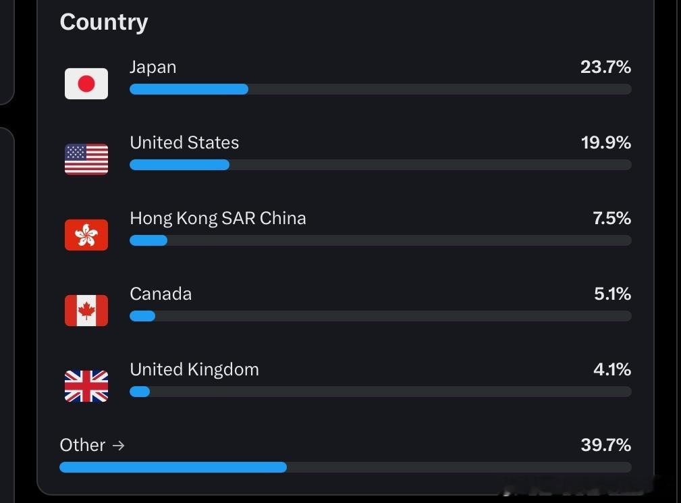
Task: Click the arrow icon next to Other
Action: [x=119, y=445]
